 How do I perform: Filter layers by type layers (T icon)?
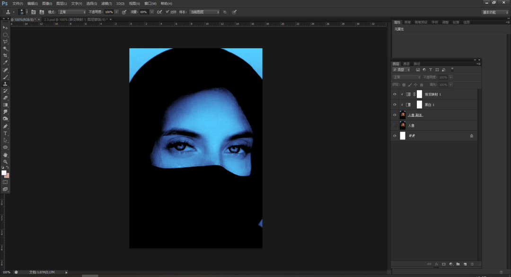[431, 70]
